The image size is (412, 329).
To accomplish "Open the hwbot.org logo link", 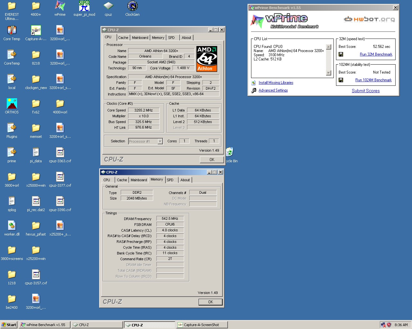I will point(370,19).
